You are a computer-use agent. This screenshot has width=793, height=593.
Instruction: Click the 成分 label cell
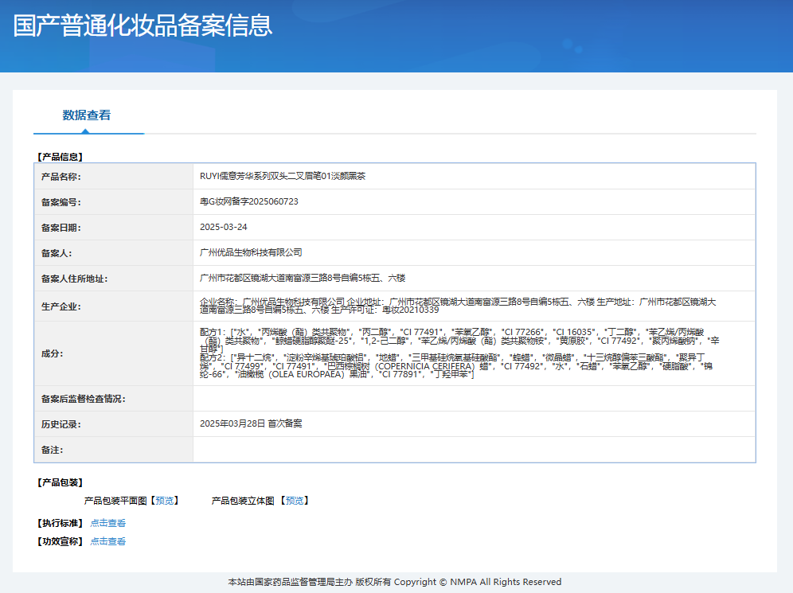[x=113, y=353]
